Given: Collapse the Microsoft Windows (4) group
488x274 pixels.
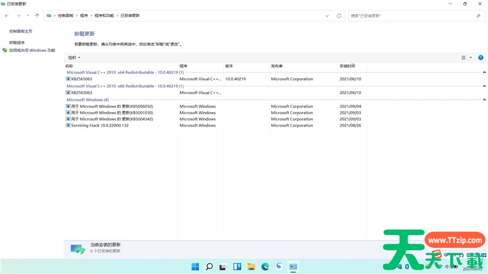Looking at the screenshot, I should click(484, 99).
